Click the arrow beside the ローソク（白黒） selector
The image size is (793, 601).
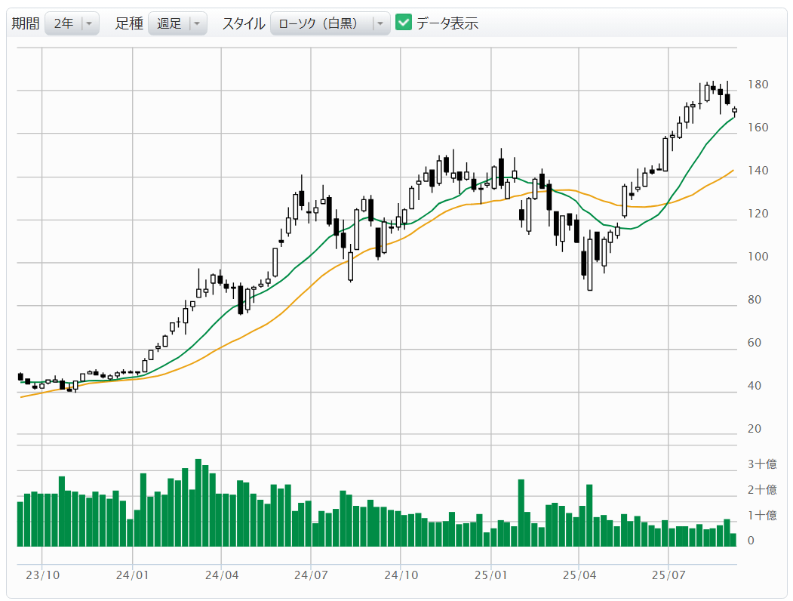pyautogui.click(x=380, y=23)
